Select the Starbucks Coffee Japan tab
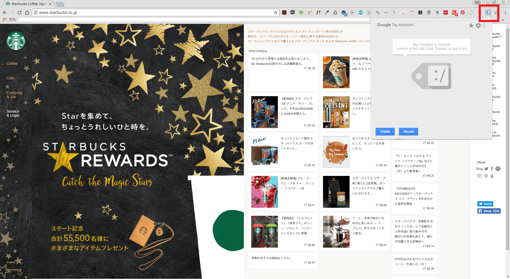This screenshot has width=510, height=279. point(29,4)
